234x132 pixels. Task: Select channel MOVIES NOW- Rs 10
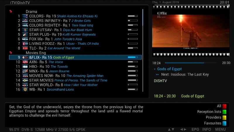click(x=75, y=76)
